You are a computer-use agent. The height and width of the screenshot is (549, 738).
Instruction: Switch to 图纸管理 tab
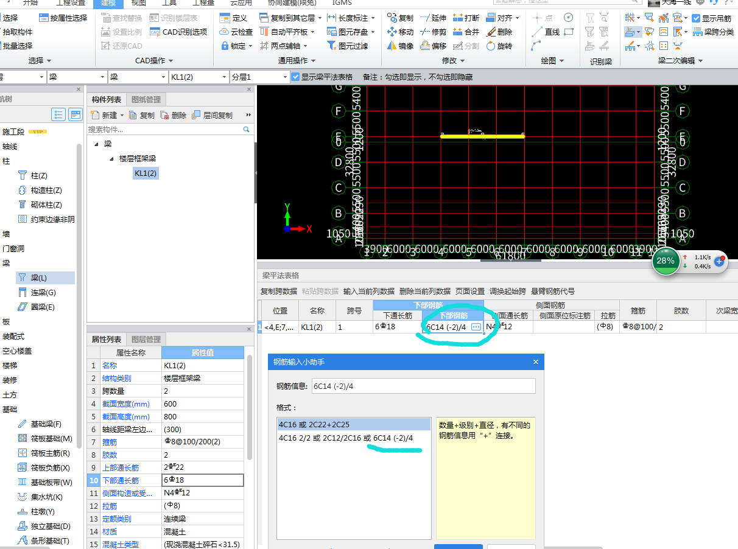[146, 100]
